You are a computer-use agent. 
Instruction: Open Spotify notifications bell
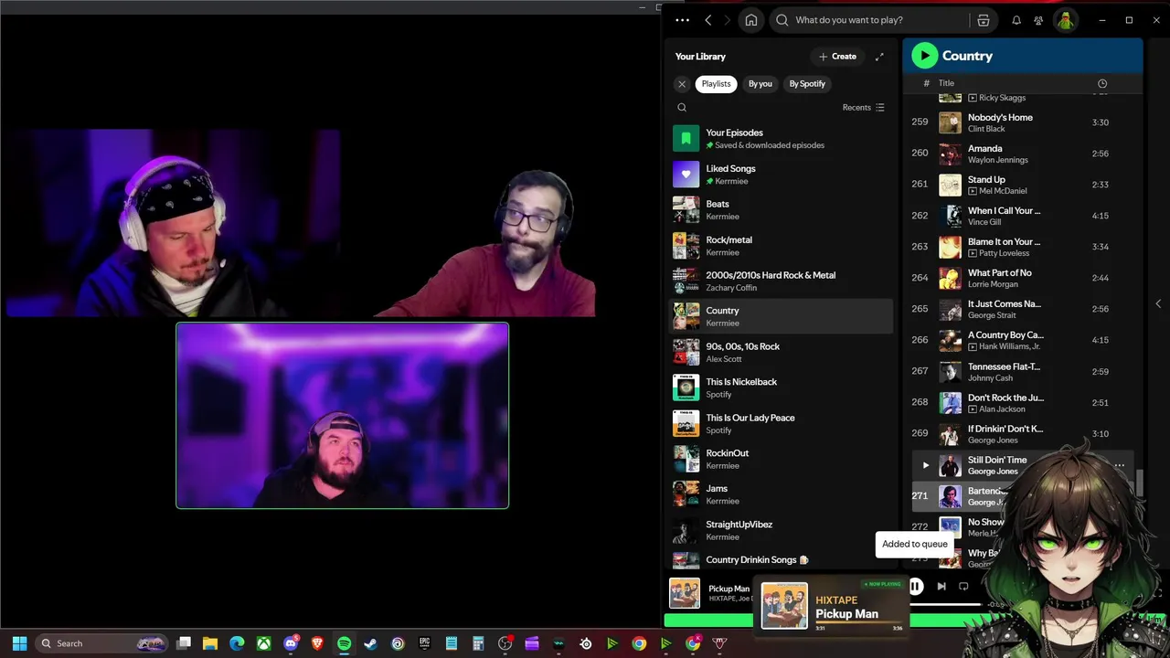[x=1016, y=20]
